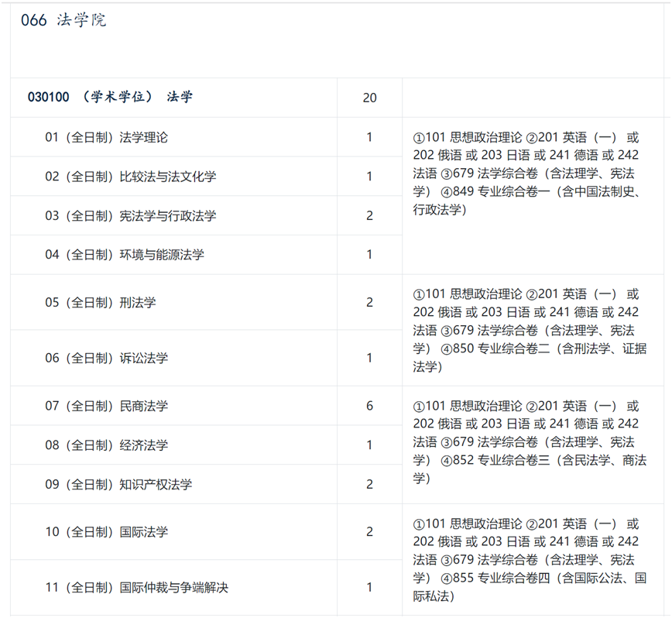Click the exam subjects cell containing 849 专业综合卷一
672x618 pixels.
[526, 173]
